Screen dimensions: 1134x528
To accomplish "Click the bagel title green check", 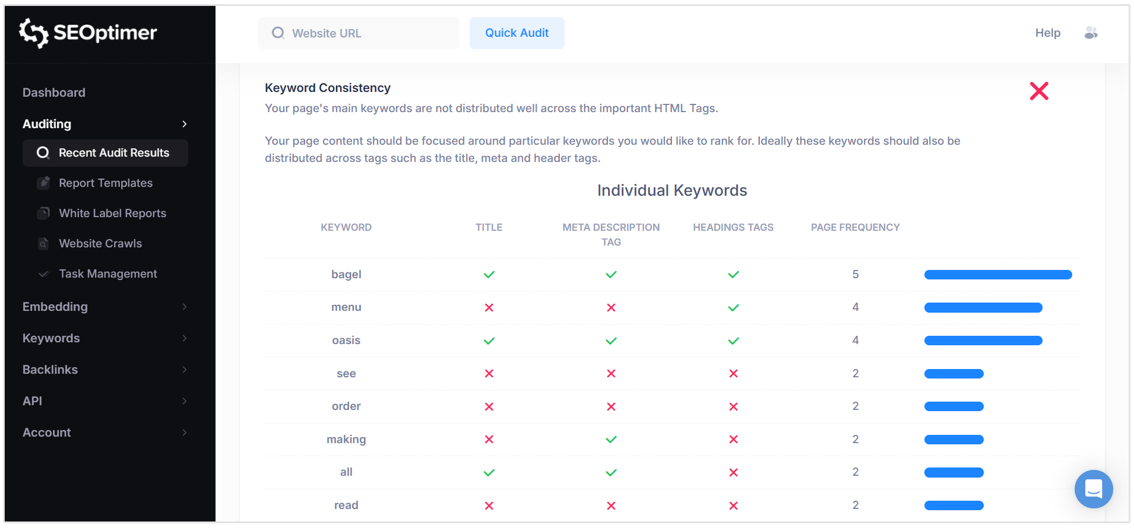I will tap(489, 275).
